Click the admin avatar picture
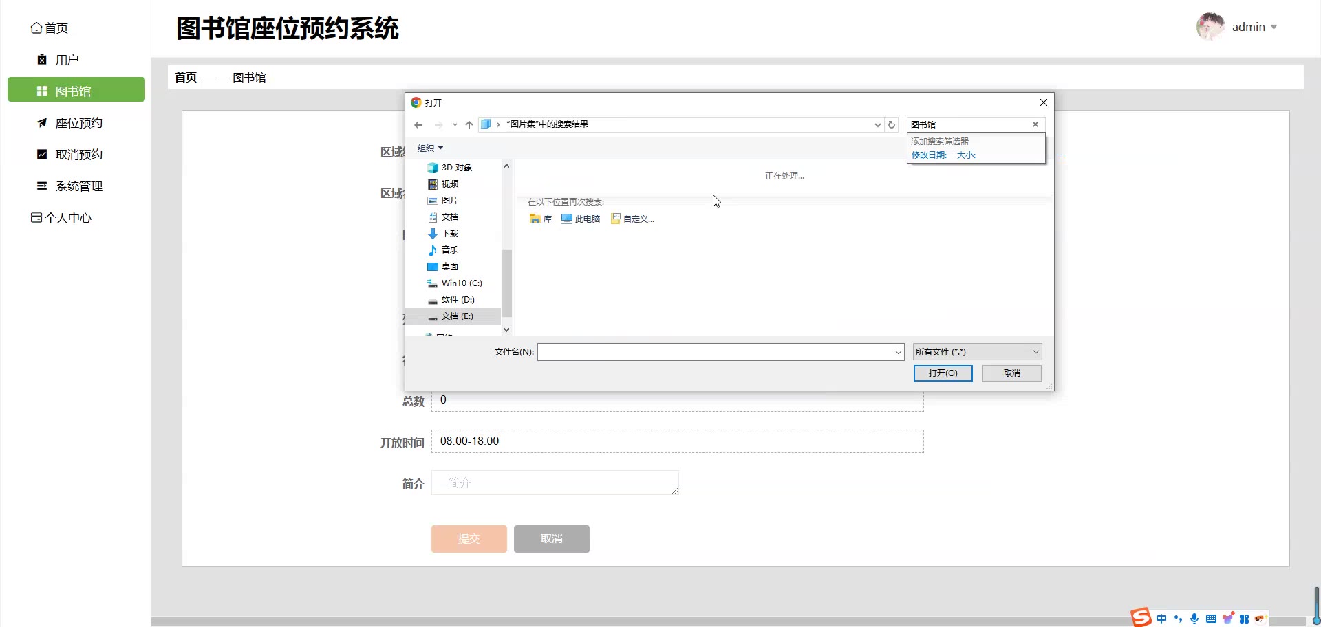 1210,27
